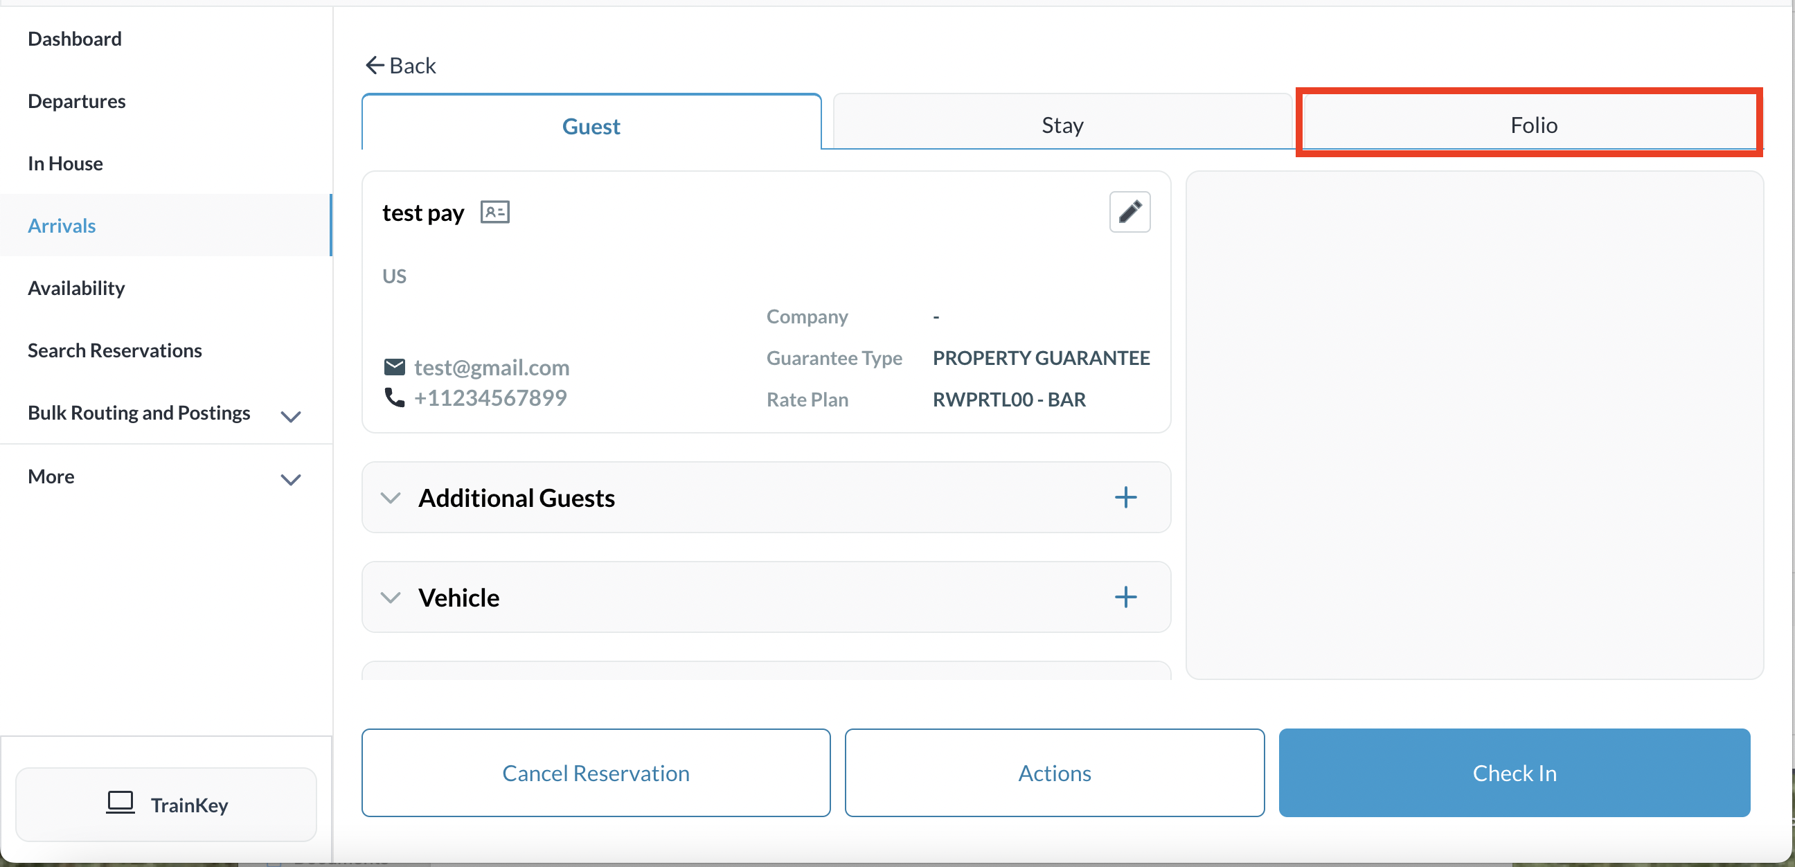Viewport: 1795px width, 867px height.
Task: Expand the Vehicle section chevron
Action: [391, 598]
